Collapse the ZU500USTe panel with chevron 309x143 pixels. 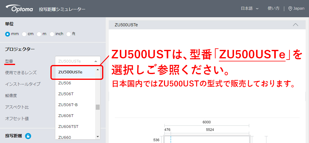[x=295, y=25]
